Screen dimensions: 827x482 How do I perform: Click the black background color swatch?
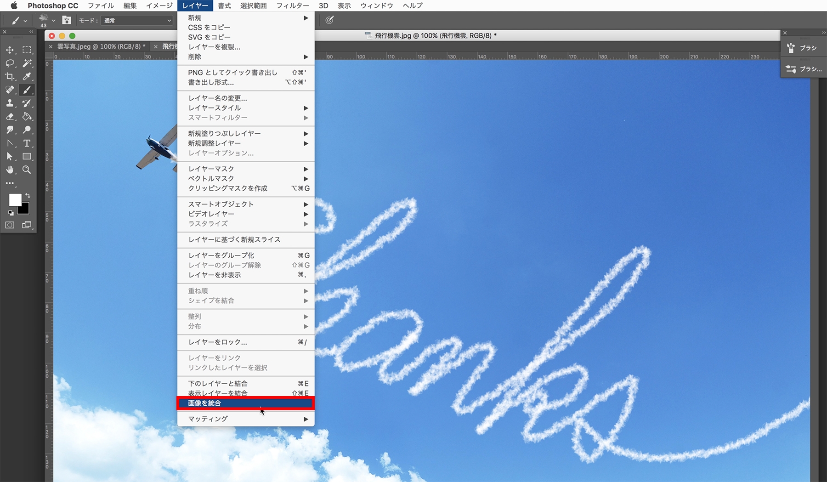pos(25,210)
